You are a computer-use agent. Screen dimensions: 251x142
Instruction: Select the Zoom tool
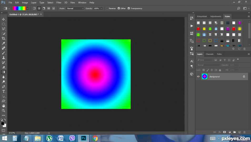click(3, 111)
